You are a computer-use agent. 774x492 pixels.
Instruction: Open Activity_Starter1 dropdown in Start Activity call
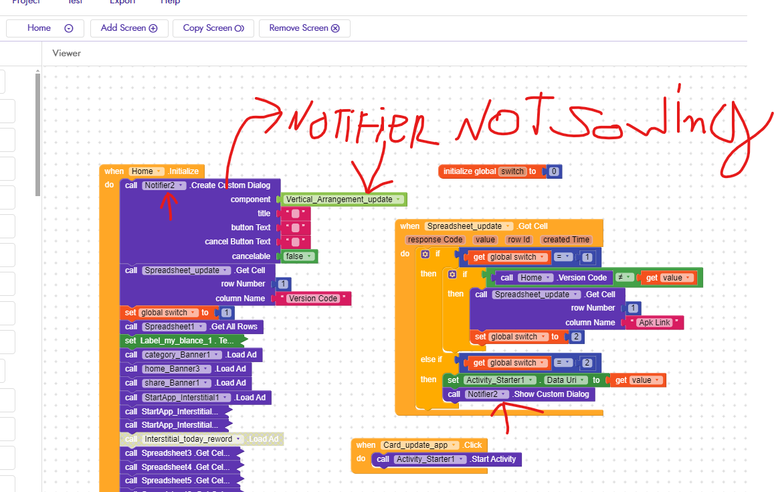430,459
